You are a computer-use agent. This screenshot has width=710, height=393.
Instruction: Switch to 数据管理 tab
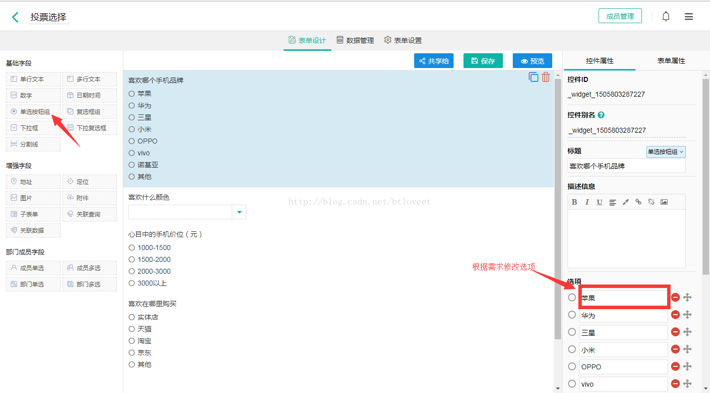pos(355,40)
